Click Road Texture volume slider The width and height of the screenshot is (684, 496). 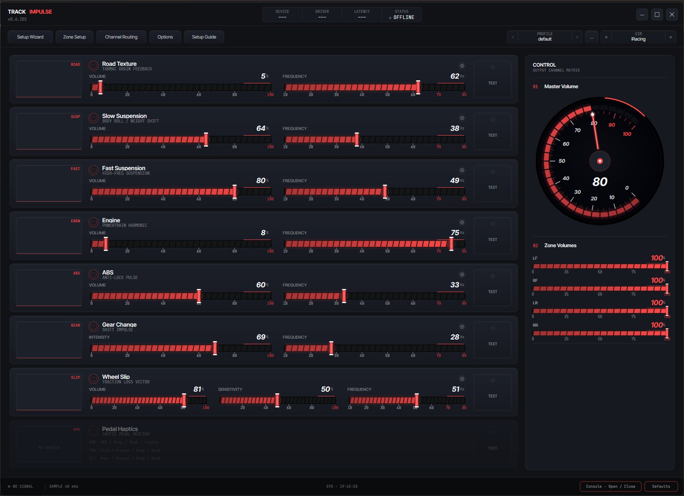(x=181, y=87)
